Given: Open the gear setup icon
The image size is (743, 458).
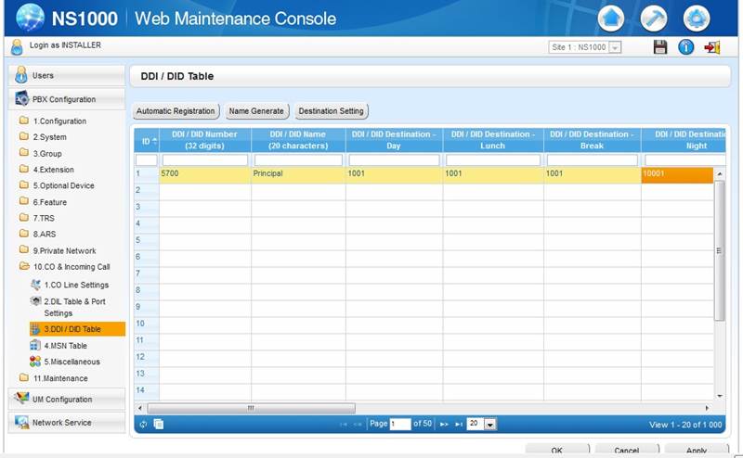Looking at the screenshot, I should (x=697, y=18).
